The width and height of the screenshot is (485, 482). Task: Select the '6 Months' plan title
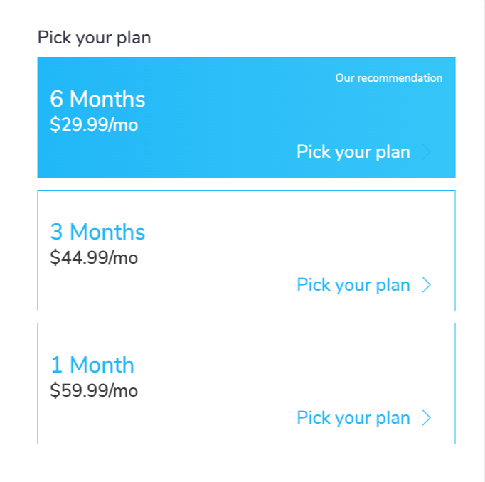pos(97,99)
